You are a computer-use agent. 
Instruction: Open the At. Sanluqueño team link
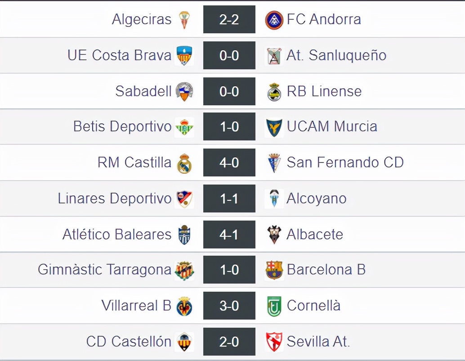point(336,55)
